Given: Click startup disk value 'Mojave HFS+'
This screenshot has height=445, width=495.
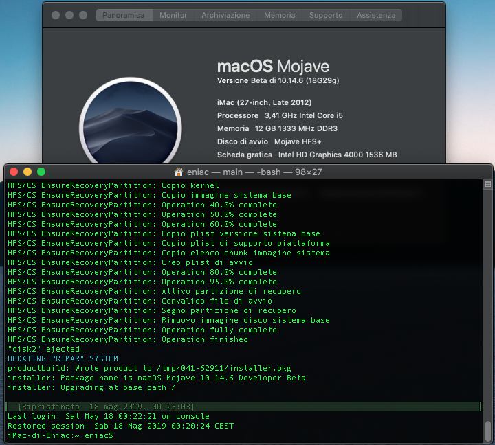Looking at the screenshot, I should click(x=298, y=142).
